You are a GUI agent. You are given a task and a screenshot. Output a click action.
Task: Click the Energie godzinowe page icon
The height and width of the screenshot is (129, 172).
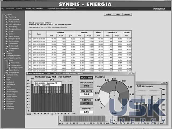point(7,29)
